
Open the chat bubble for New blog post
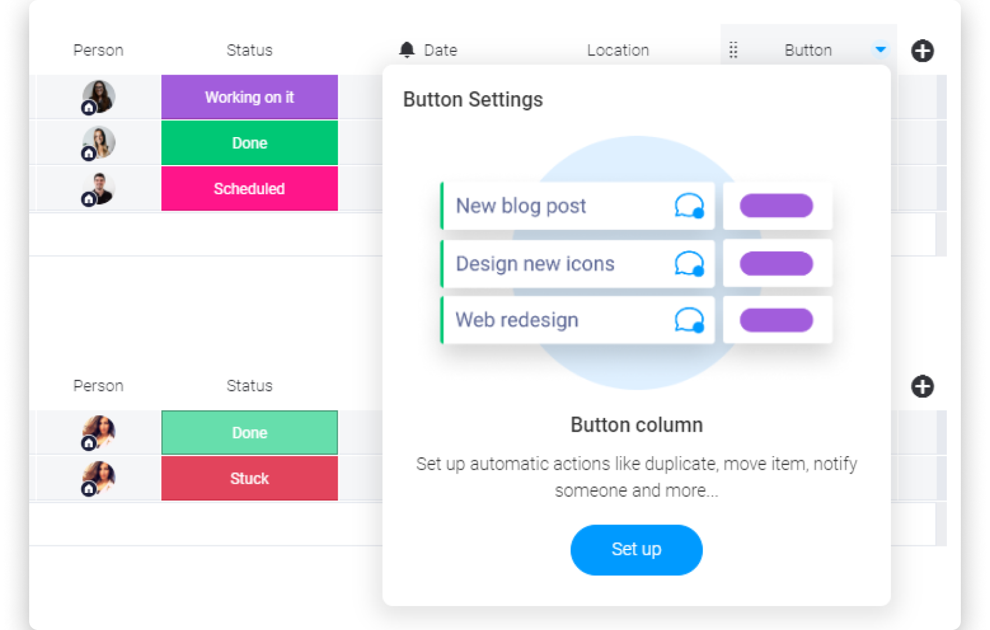point(689,206)
